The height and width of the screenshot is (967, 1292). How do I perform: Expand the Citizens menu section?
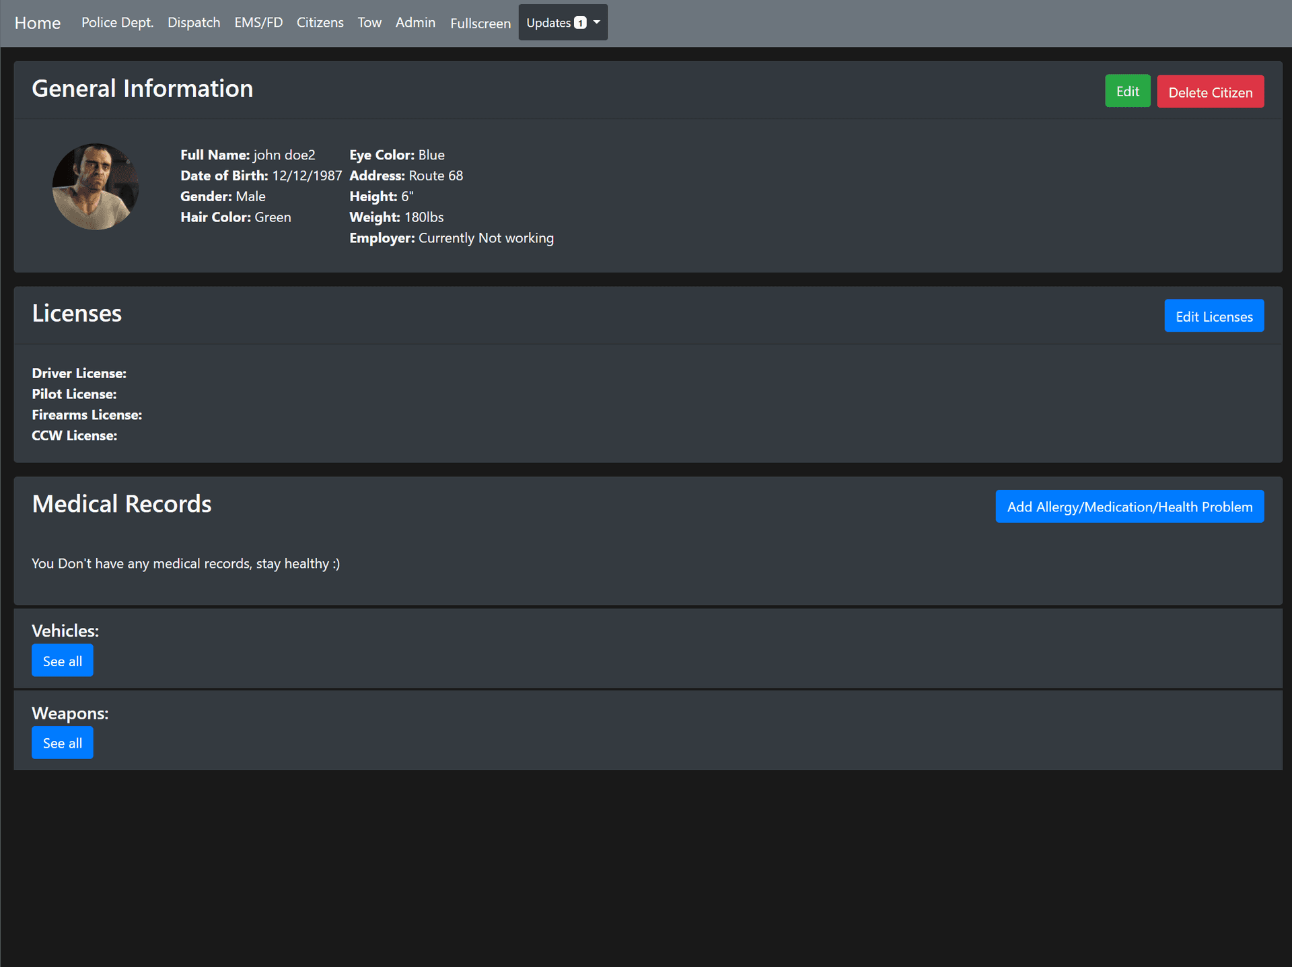319,22
